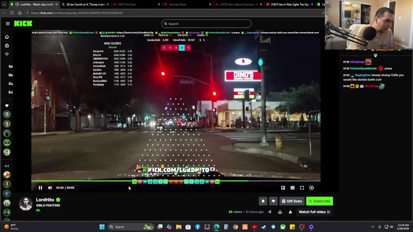The width and height of the screenshot is (413, 232).
Task: Collapse chat via the chevron icon
Action: pos(375,56)
